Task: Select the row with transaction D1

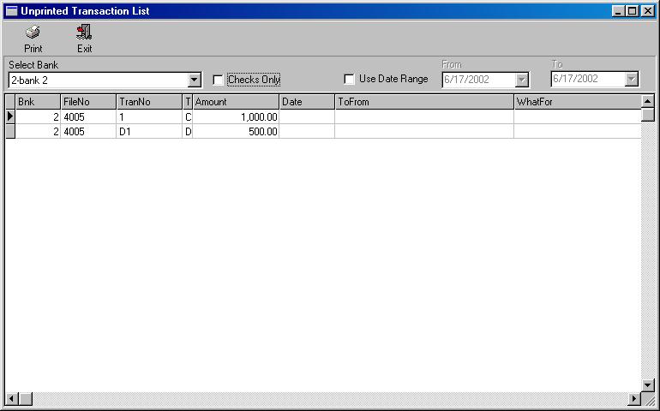Action: 149,132
